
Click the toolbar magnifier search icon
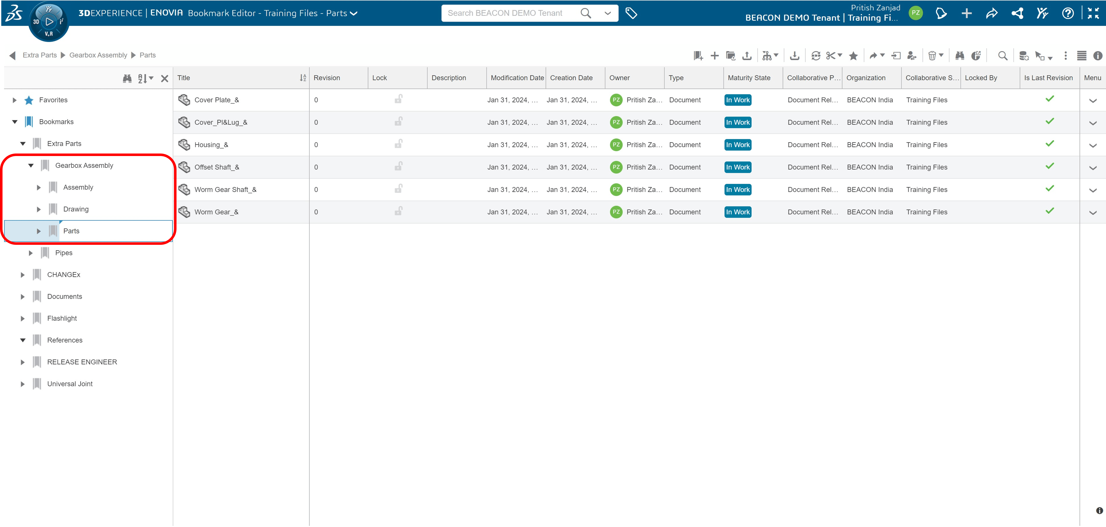click(1003, 56)
